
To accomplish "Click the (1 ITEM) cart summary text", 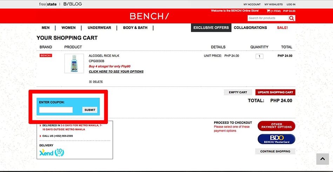I will 276,11.
